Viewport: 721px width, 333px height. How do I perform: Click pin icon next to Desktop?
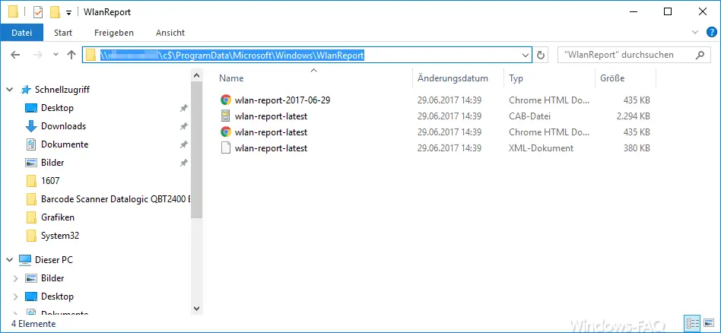click(x=183, y=108)
